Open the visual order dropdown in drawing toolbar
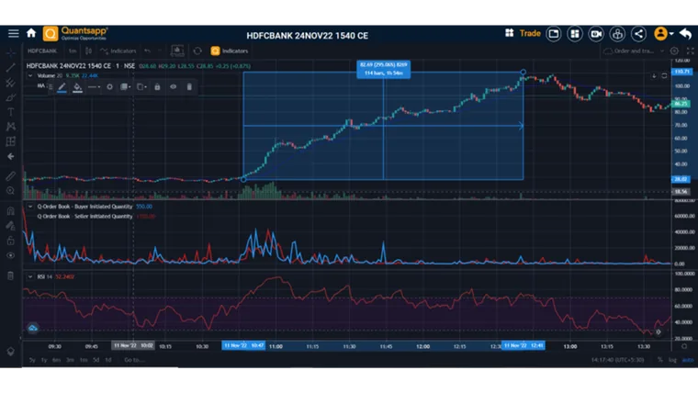 click(x=126, y=87)
